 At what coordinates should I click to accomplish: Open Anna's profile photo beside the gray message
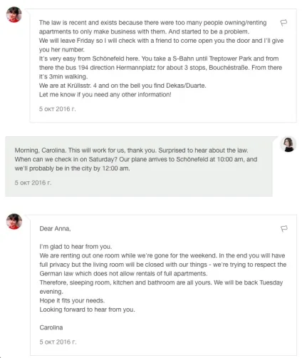click(x=288, y=144)
